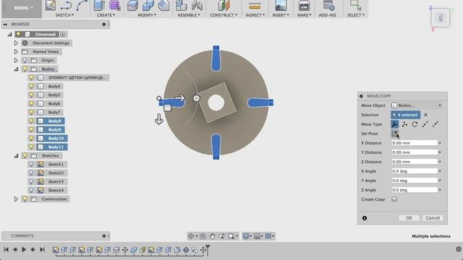Image resolution: width=463 pixels, height=260 pixels.
Task: Open timeline settings gear
Action: coord(458,249)
